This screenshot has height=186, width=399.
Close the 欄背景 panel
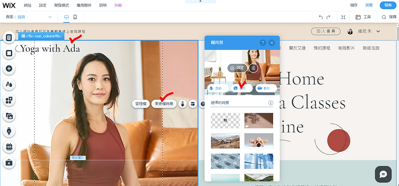(x=272, y=43)
